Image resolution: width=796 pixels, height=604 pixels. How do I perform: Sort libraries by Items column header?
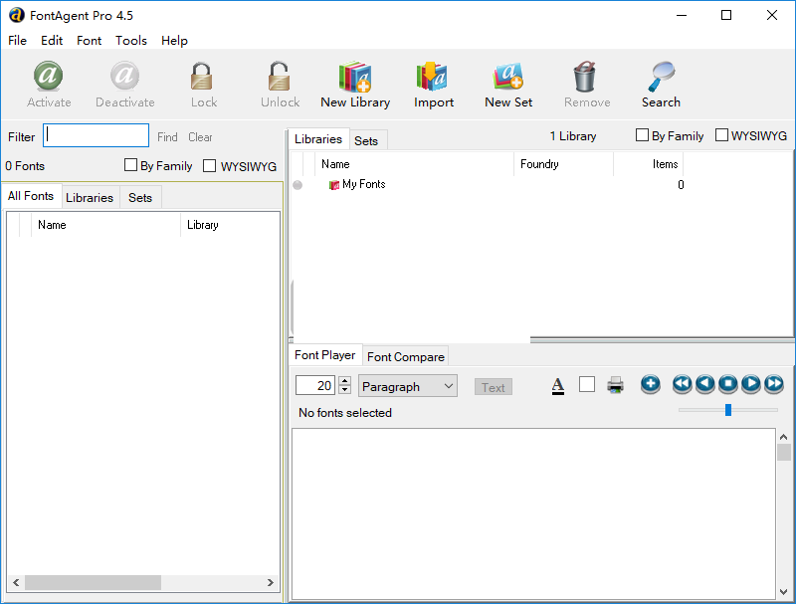pos(649,164)
